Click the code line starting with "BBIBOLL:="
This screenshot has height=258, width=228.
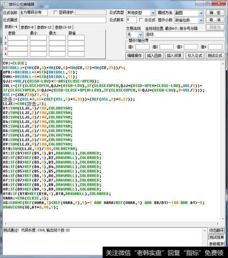pyautogui.click(x=64, y=68)
